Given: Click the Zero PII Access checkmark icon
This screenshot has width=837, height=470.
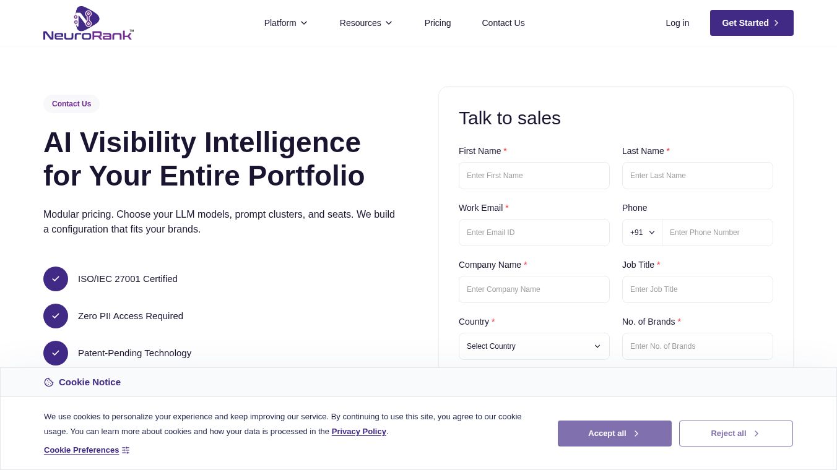Looking at the screenshot, I should tap(56, 316).
